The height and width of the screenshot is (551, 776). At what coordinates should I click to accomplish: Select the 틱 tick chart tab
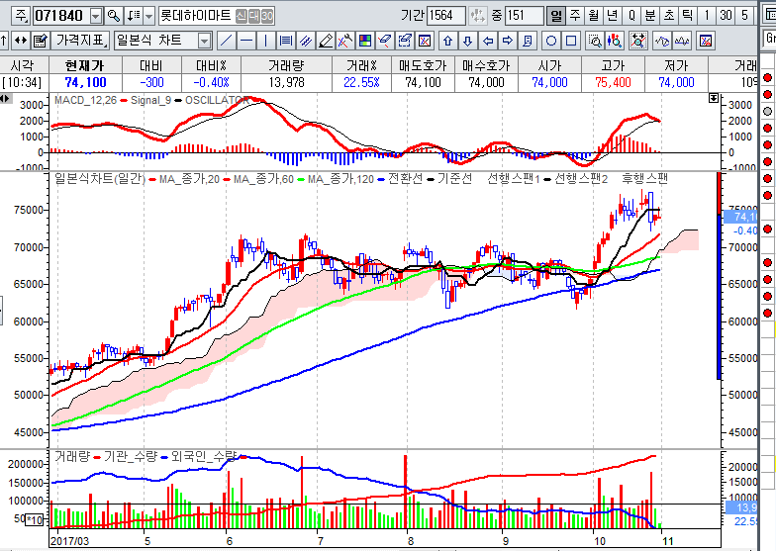(687, 16)
